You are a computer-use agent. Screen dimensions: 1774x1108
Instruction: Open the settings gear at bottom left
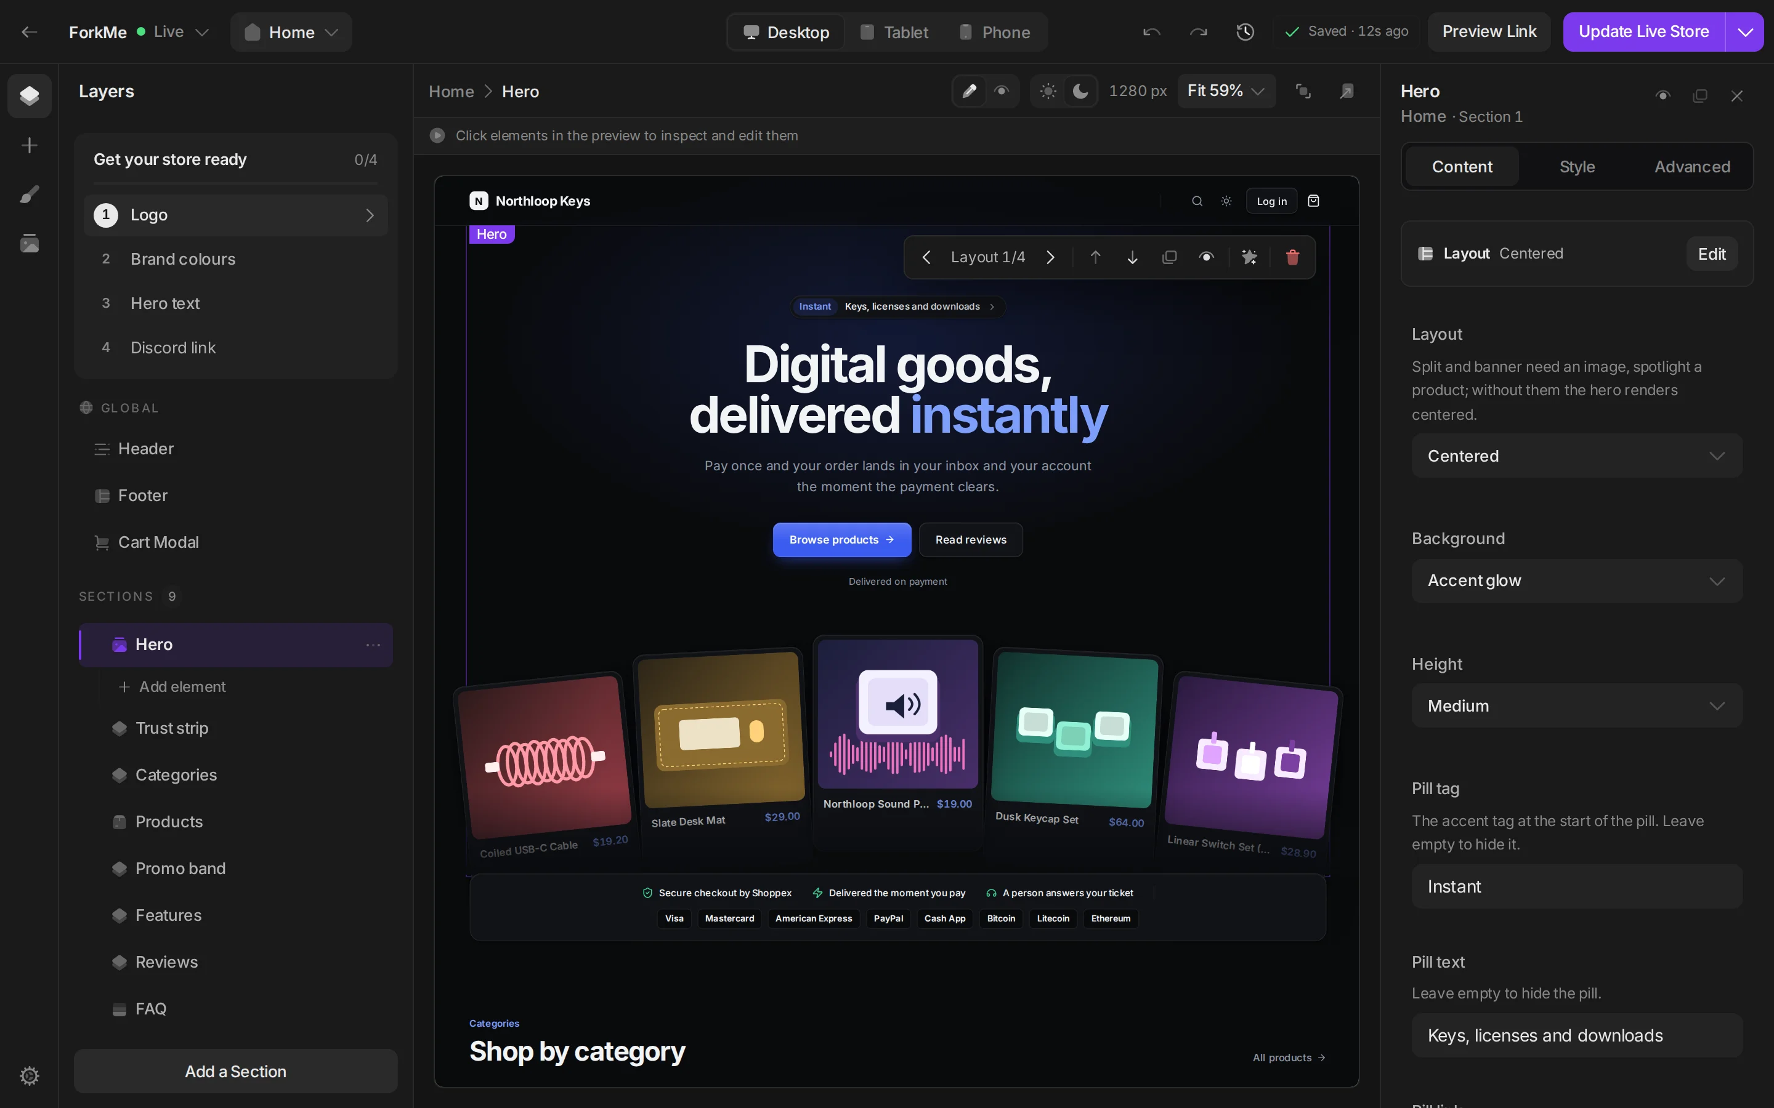(x=30, y=1075)
